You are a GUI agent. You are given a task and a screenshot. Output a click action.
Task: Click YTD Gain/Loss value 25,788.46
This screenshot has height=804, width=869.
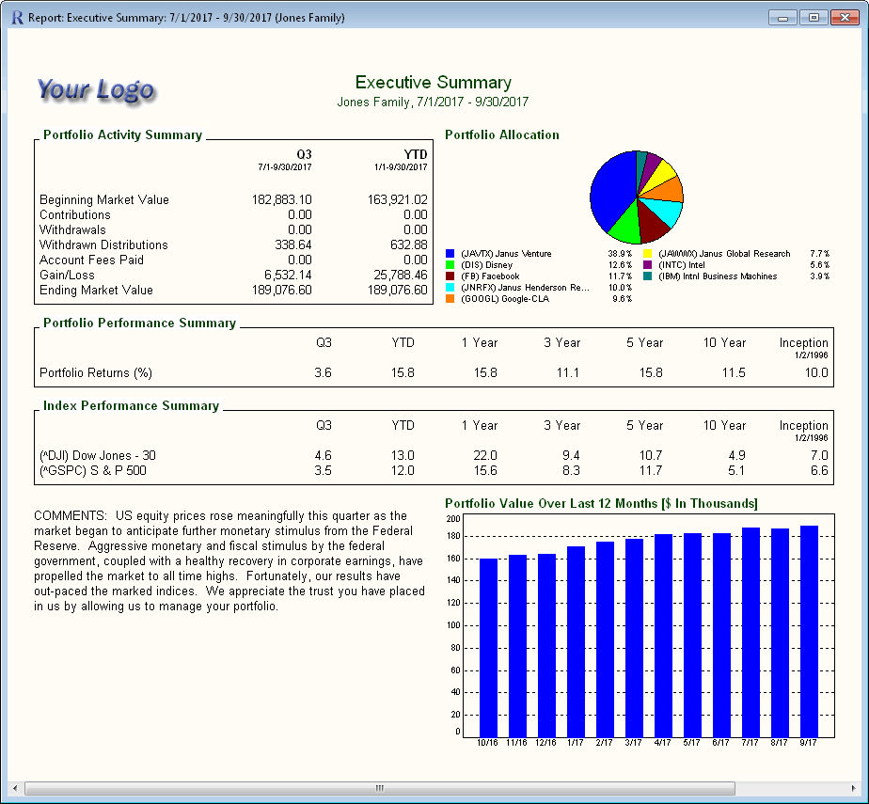400,275
